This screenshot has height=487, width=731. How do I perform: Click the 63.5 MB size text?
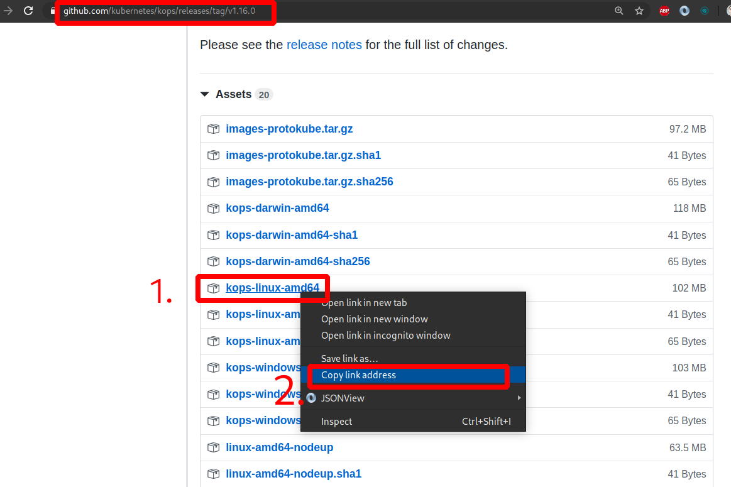click(688, 447)
